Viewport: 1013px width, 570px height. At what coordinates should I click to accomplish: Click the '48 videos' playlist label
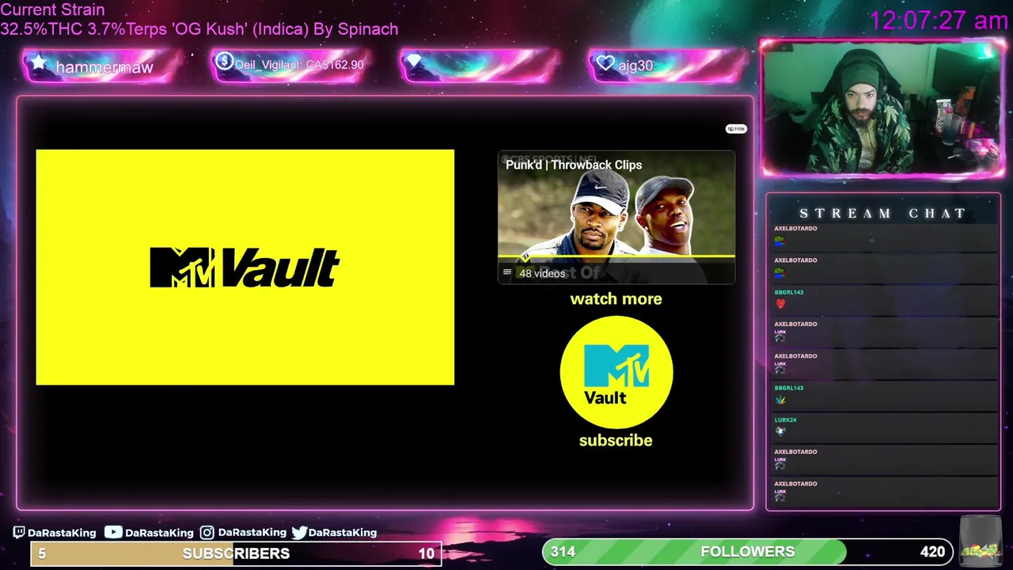pos(542,273)
